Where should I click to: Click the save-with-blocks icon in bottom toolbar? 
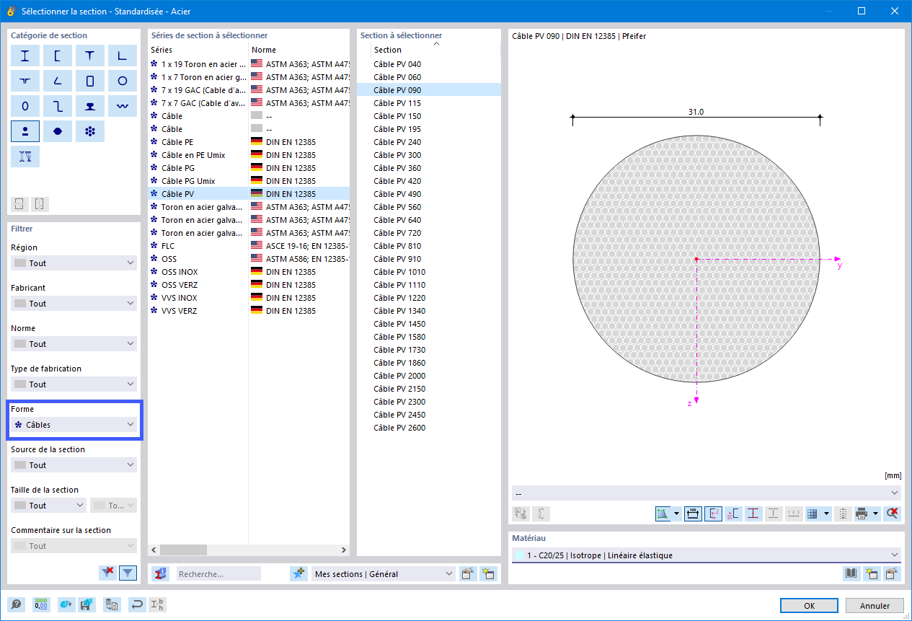tap(86, 604)
